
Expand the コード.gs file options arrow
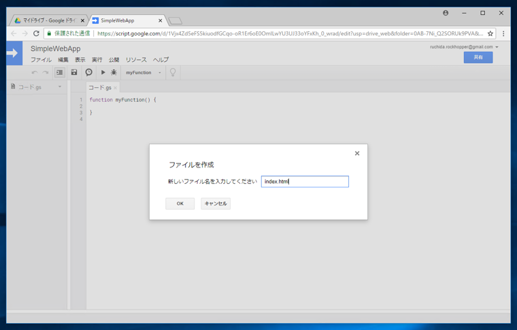coord(60,86)
